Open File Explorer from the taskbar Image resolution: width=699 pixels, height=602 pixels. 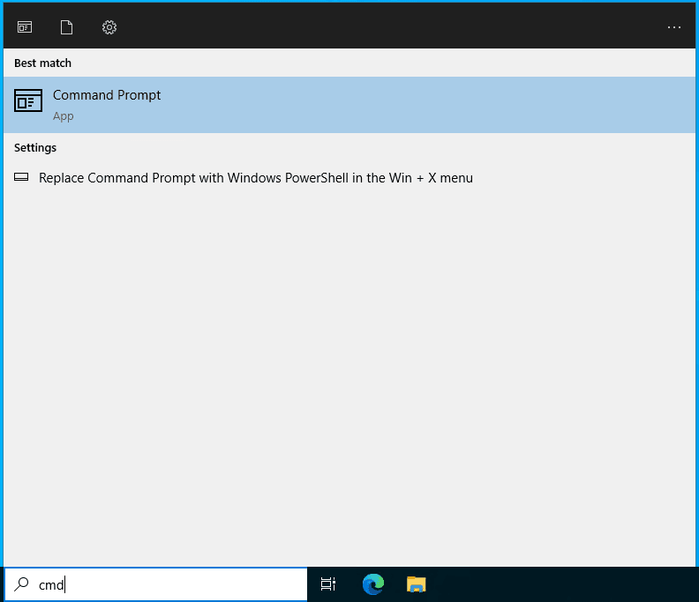pyautogui.click(x=416, y=583)
